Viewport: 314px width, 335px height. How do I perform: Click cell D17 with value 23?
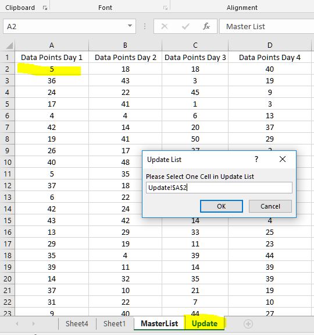click(x=270, y=244)
